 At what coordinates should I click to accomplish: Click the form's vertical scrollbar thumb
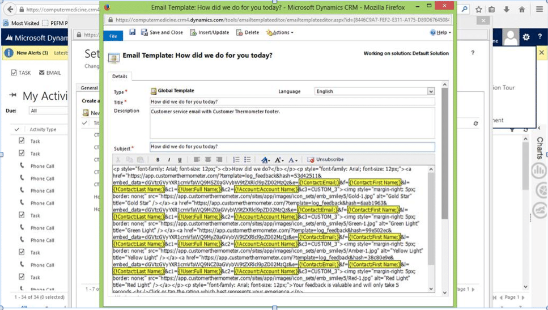click(444, 153)
